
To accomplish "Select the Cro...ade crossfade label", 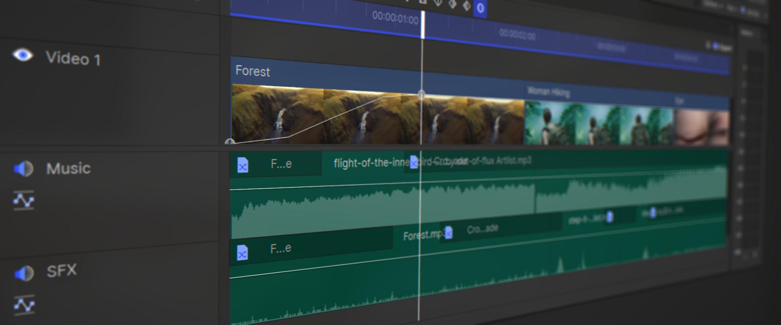I will (482, 229).
